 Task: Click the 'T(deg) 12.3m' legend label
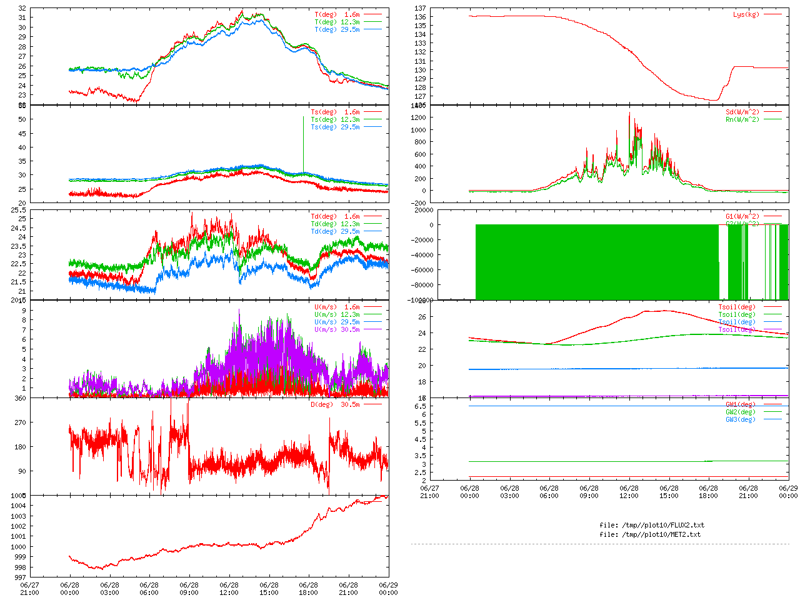[x=337, y=22]
